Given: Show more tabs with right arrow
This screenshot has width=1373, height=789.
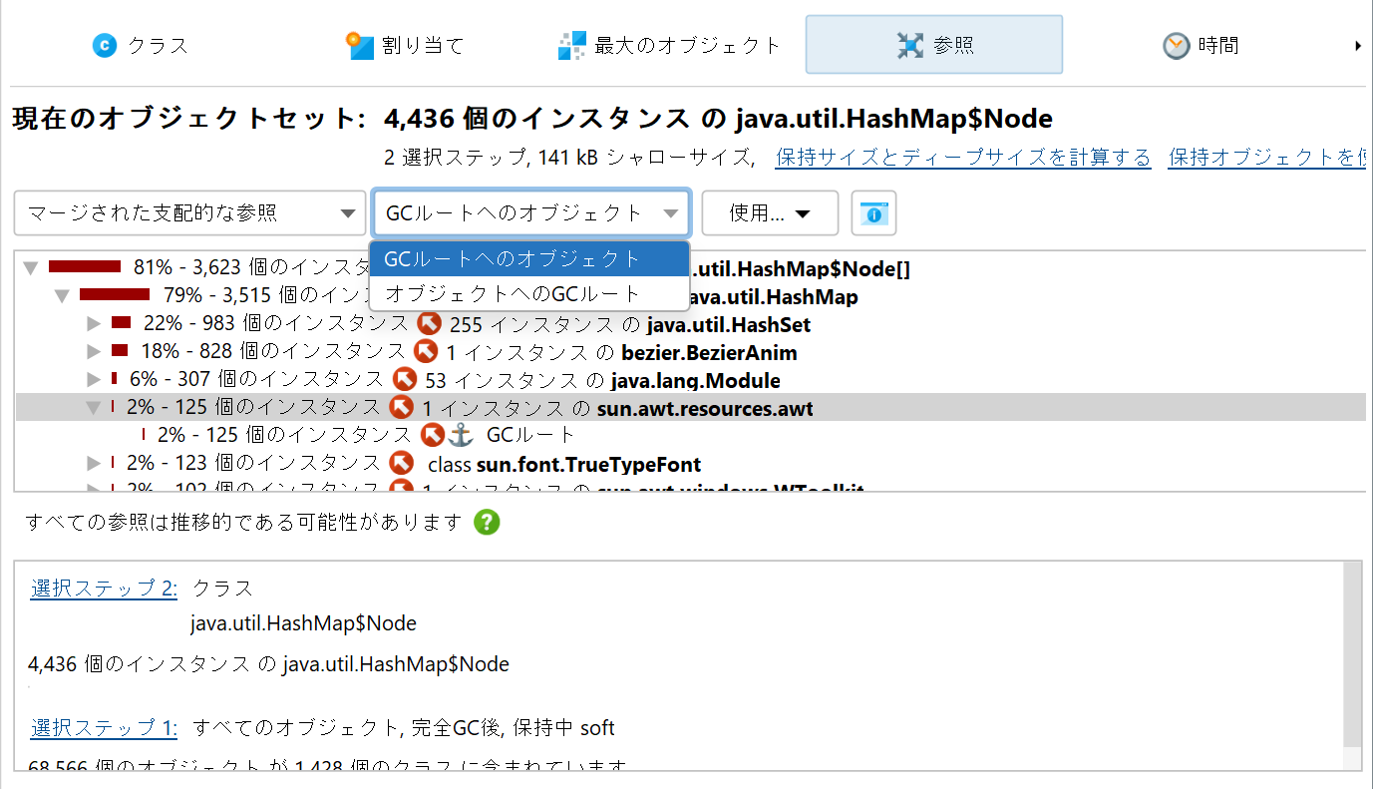Looking at the screenshot, I should 1357,45.
